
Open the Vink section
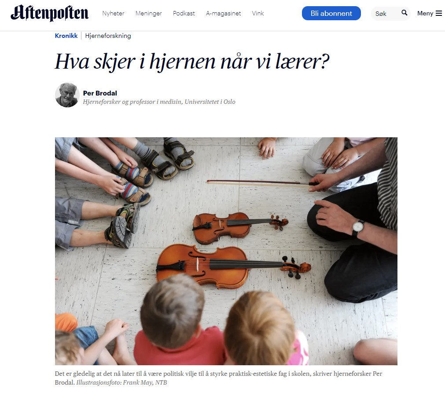258,13
